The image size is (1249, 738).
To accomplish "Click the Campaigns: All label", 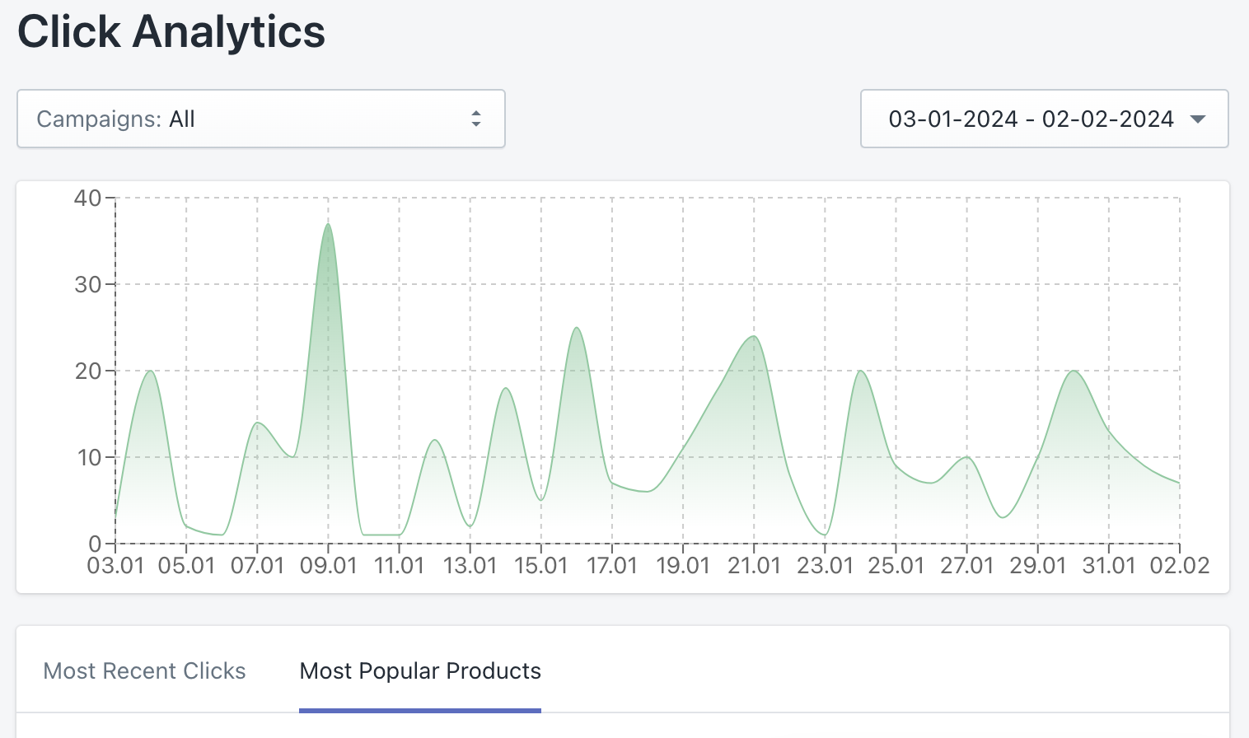I will click(x=115, y=119).
